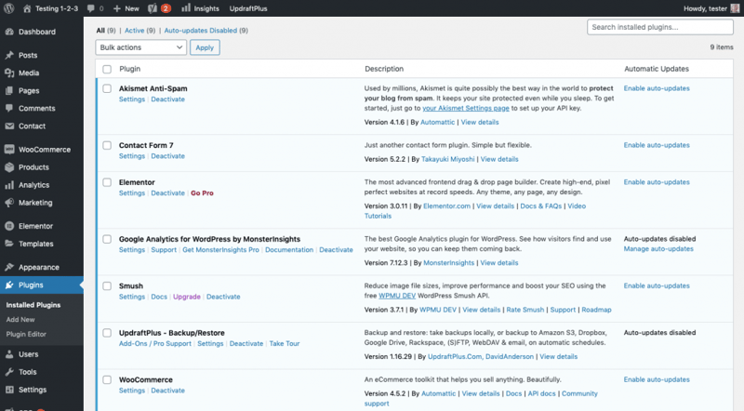Open UpdraftPlus in the admin bar

click(248, 8)
